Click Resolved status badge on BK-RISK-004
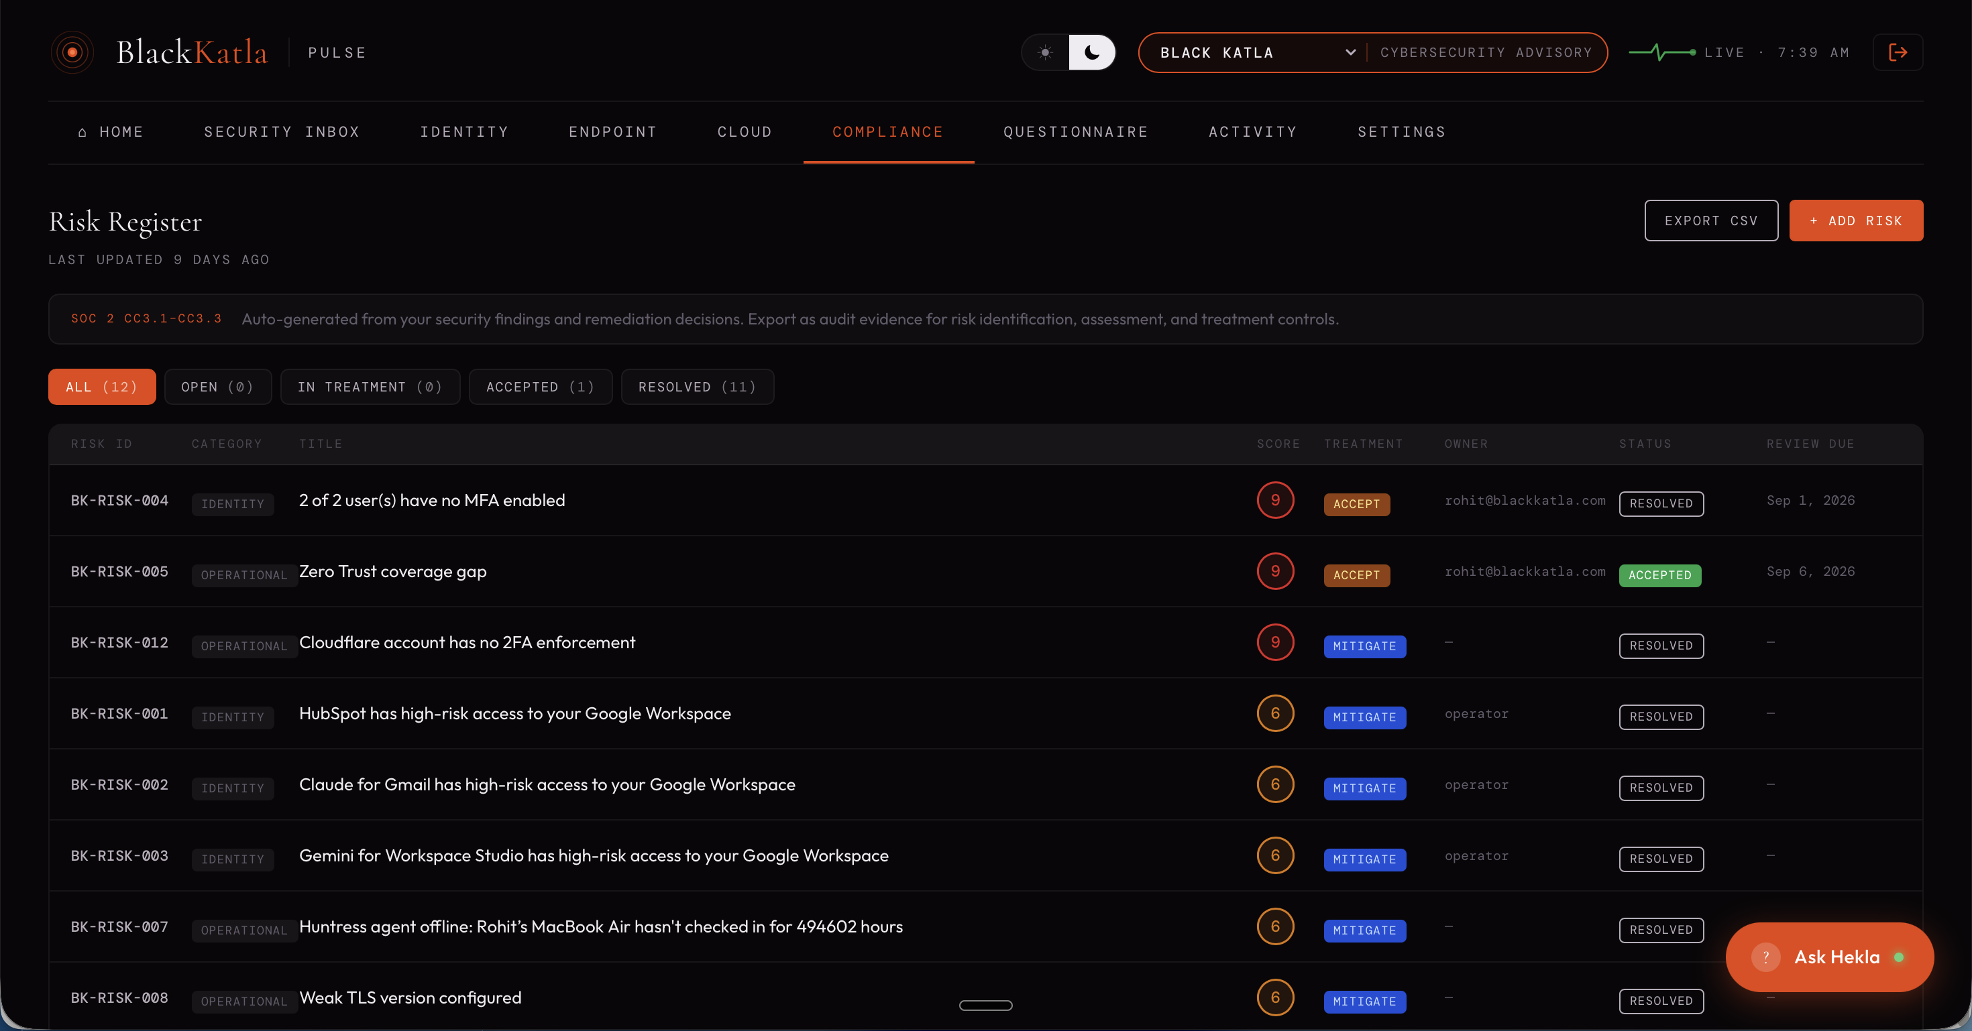This screenshot has height=1031, width=1972. click(x=1661, y=504)
